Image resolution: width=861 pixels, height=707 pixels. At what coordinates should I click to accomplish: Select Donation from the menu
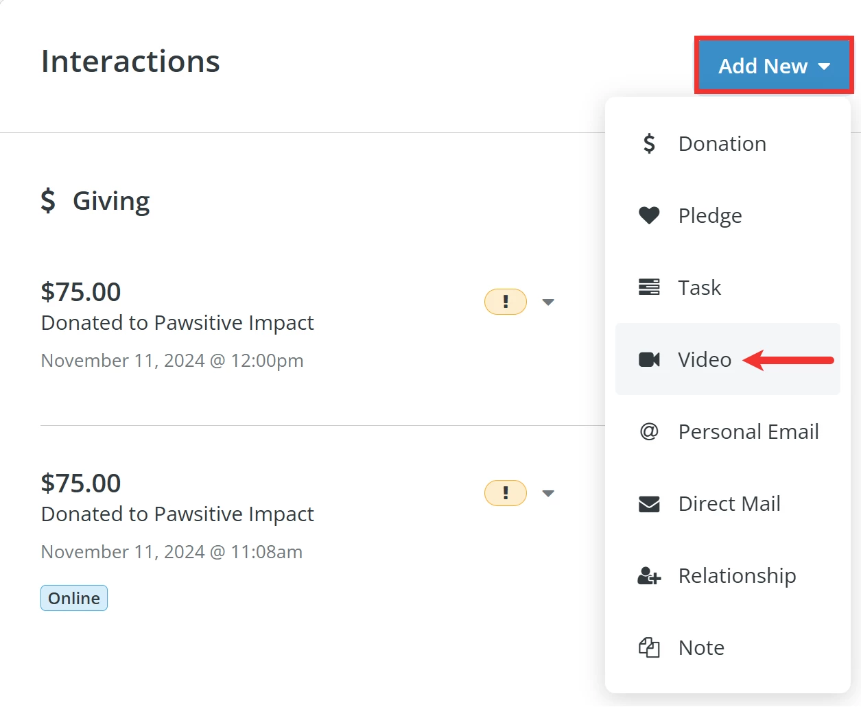click(722, 144)
